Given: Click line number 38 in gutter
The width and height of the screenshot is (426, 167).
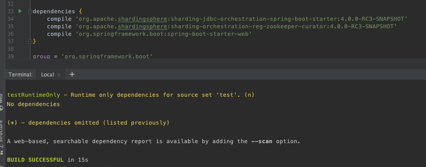Looking at the screenshot, I should pos(10,49).
